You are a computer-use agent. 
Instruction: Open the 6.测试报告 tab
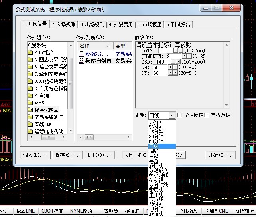tap(179, 24)
